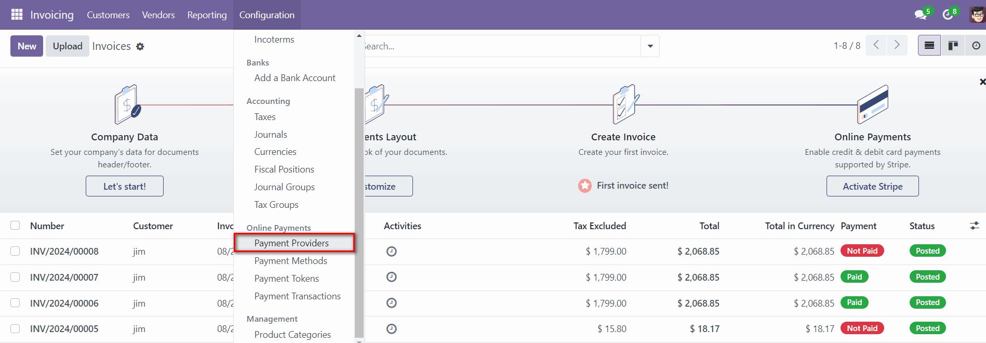Open the activities clock icon in navbar
The image size is (986, 343).
tap(948, 15)
